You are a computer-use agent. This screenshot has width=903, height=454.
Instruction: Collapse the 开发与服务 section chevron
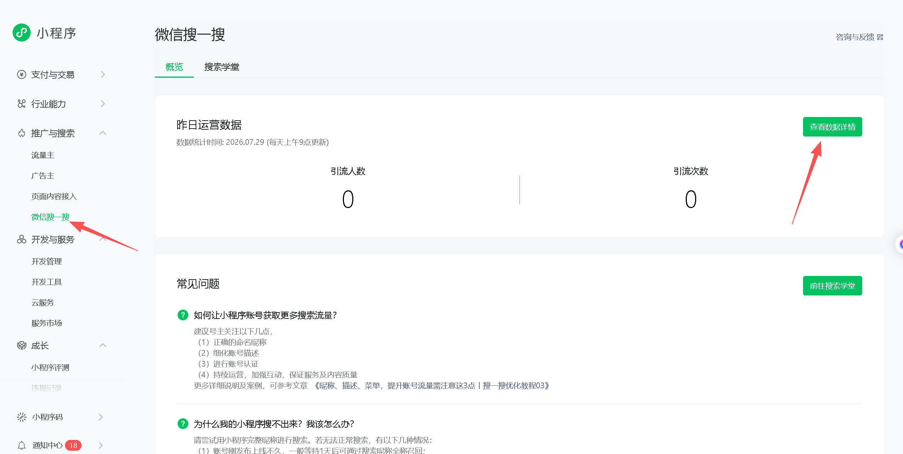click(x=103, y=239)
